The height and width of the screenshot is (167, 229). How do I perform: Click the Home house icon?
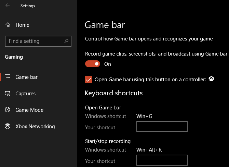[x=8, y=25]
